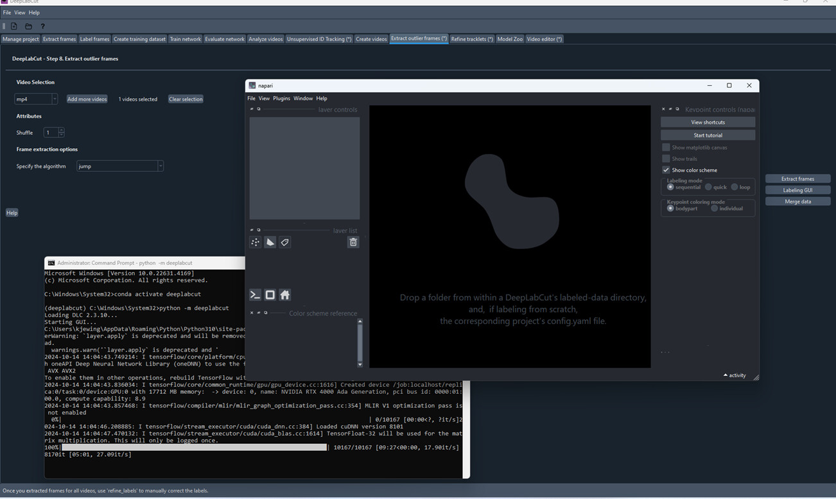Increase Shuffle value with the up stepper
The image size is (836, 499).
(x=61, y=130)
